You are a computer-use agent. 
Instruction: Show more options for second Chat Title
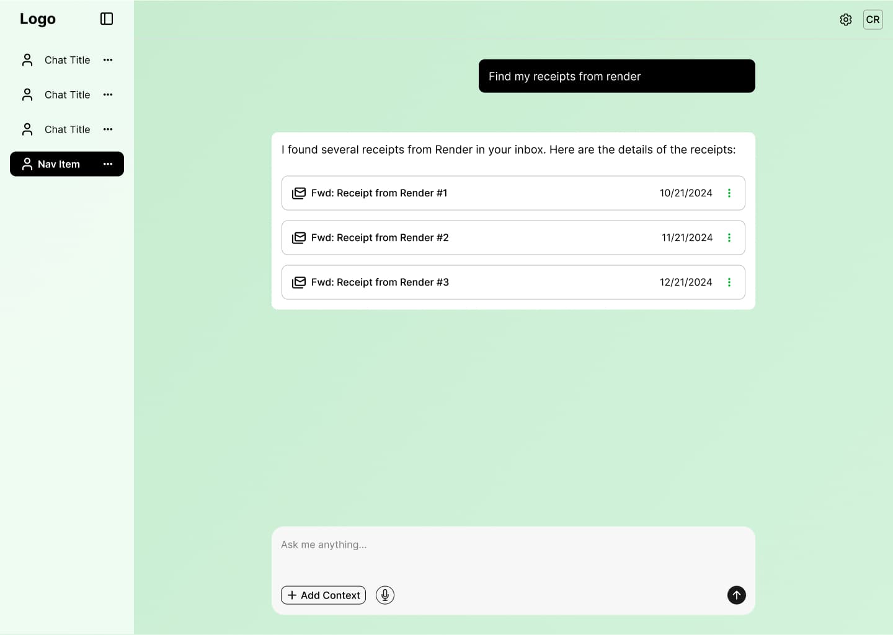tap(108, 95)
